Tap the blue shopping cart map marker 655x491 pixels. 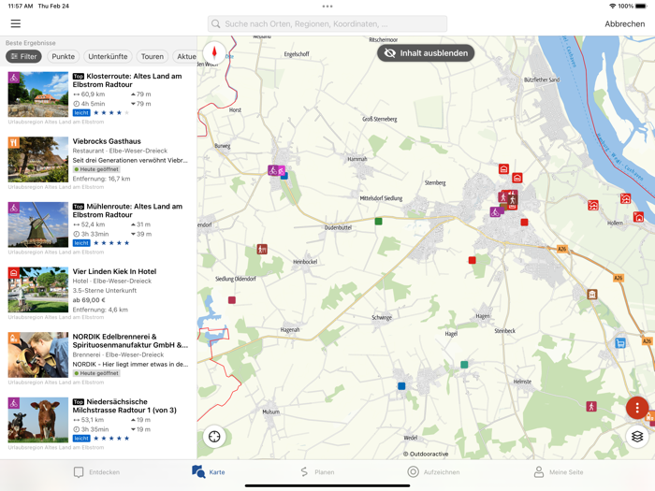click(x=620, y=343)
